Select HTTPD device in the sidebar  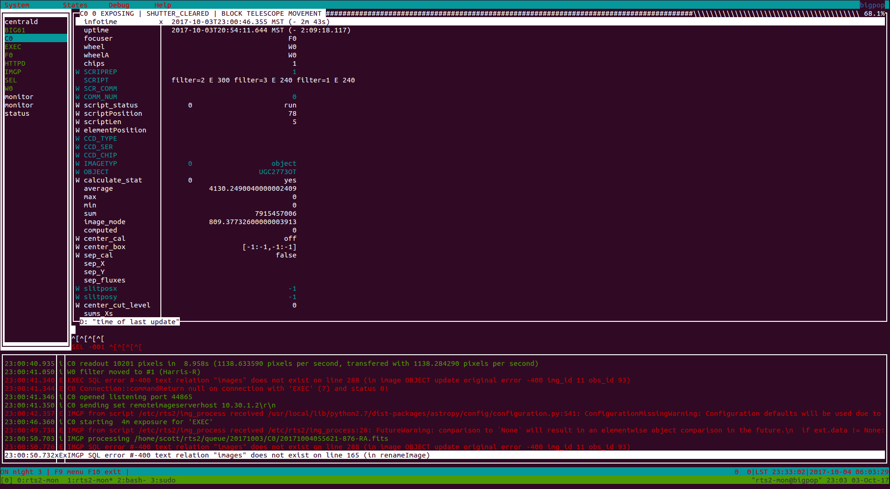point(15,63)
